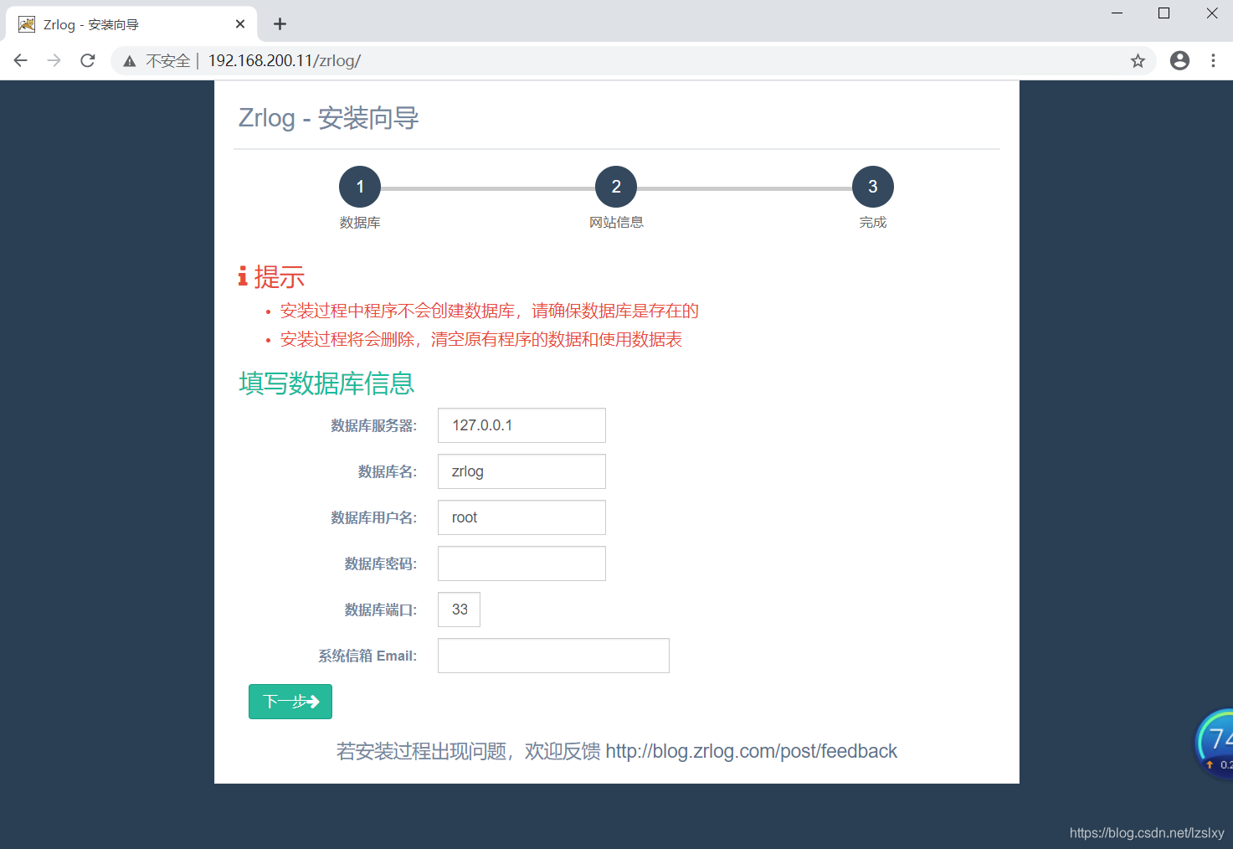1233x849 pixels.
Task: Reload the Zrlog install page
Action: [88, 60]
